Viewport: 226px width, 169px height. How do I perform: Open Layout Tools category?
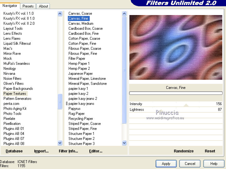(x=13, y=28)
